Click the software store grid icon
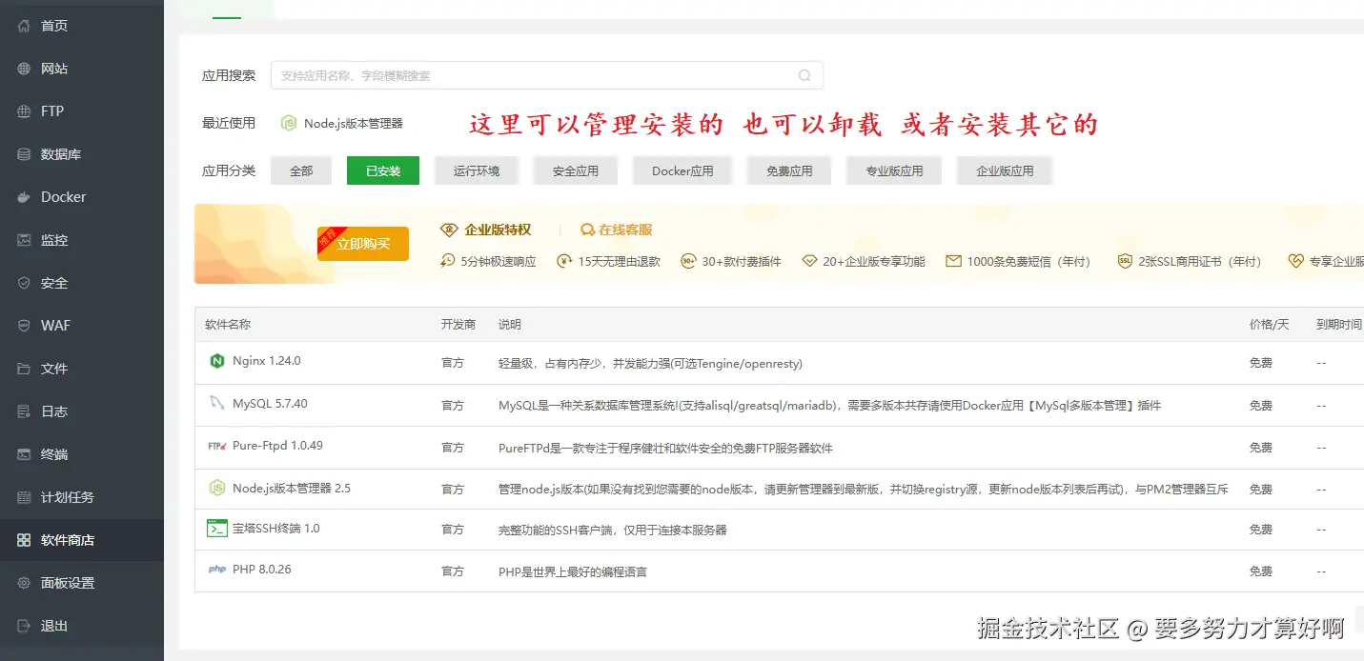The width and height of the screenshot is (1364, 661). tap(24, 540)
